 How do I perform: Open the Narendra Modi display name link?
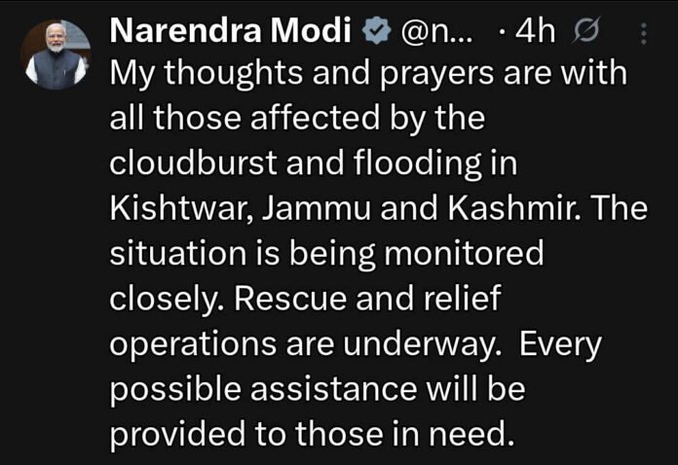232,32
